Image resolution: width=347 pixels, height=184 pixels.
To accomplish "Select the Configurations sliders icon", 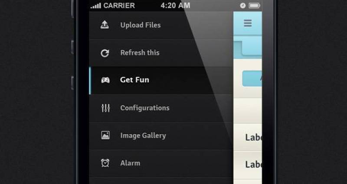I will click(105, 108).
